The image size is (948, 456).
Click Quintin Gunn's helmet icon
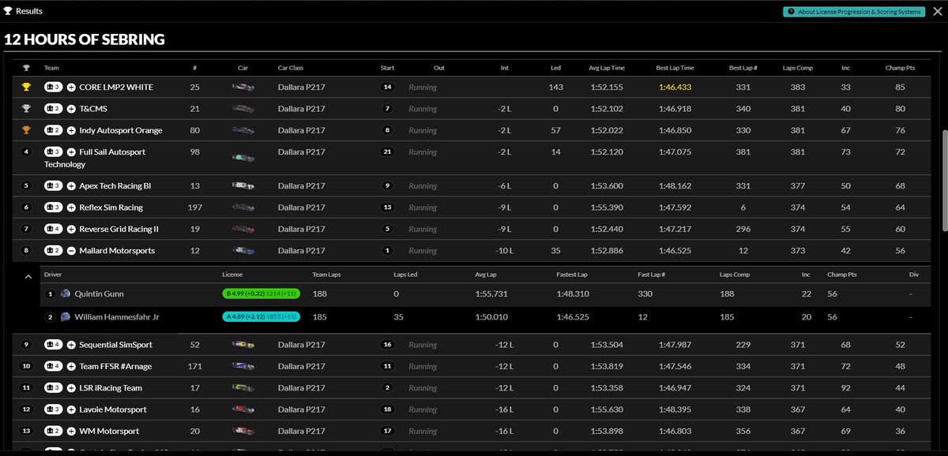tap(66, 293)
